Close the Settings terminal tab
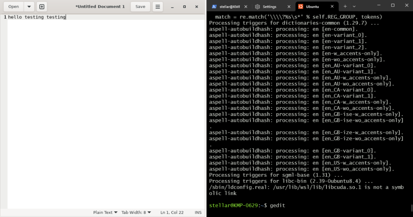 click(289, 6)
